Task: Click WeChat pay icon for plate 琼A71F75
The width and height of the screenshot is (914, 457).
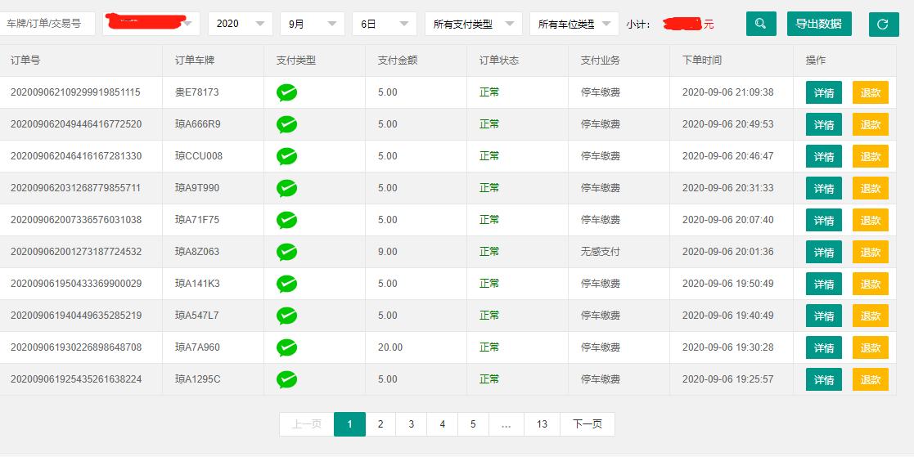Action: tap(286, 220)
